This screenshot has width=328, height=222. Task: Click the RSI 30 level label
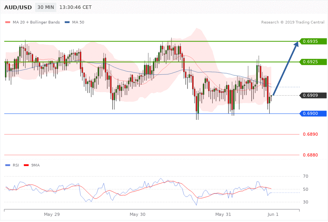[306, 202]
